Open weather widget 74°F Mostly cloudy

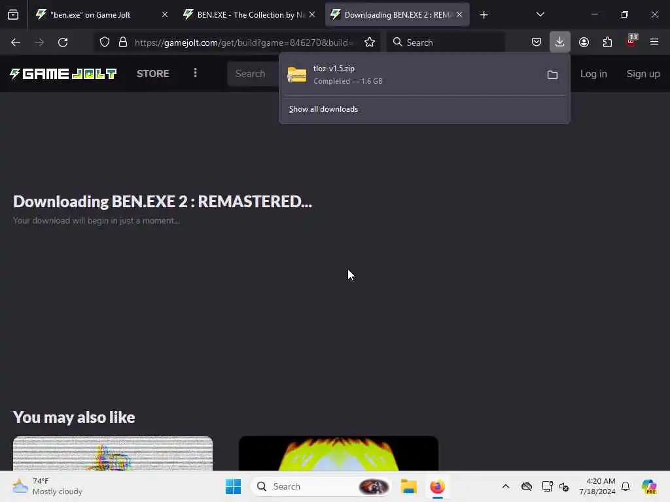[x=47, y=486]
